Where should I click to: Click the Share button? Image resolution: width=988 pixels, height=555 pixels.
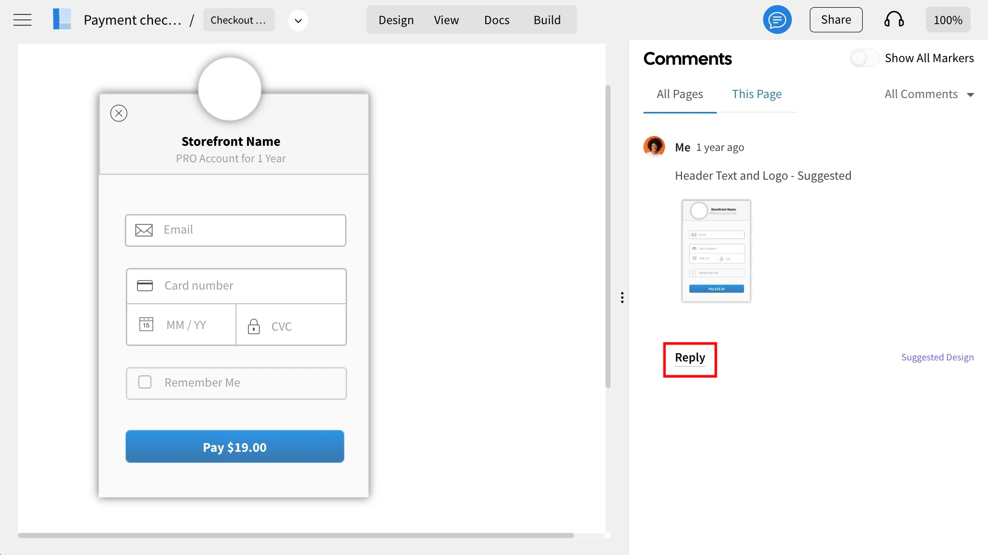click(835, 20)
